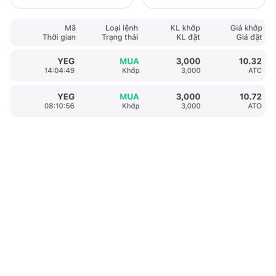Tap the Giá đặt header label
Viewport: 276px width, 276px height.
tap(249, 38)
